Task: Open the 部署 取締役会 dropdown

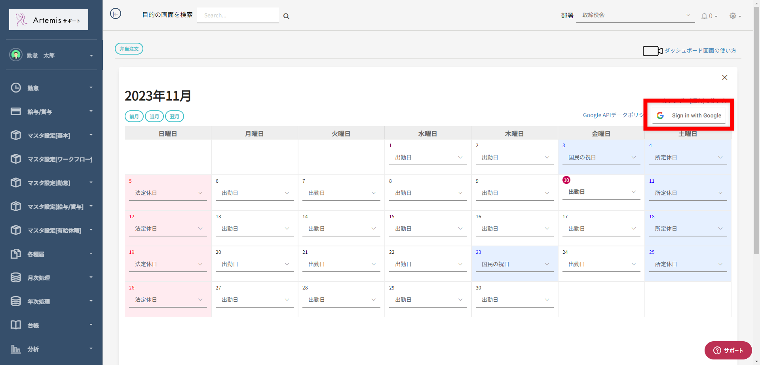Action: point(635,15)
